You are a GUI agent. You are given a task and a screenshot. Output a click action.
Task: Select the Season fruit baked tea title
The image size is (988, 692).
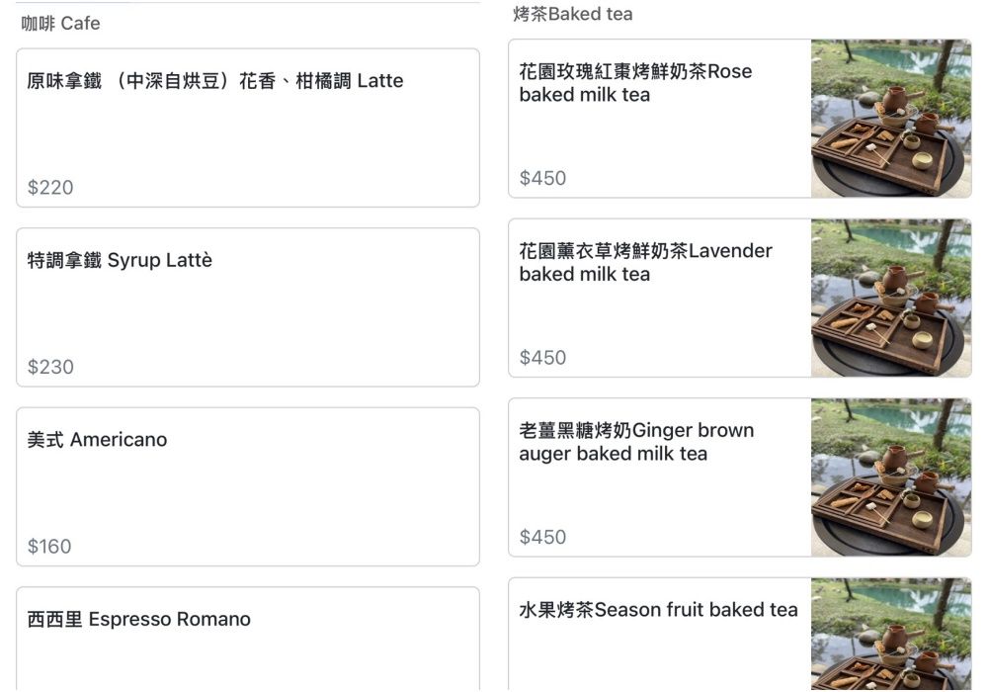(x=658, y=610)
